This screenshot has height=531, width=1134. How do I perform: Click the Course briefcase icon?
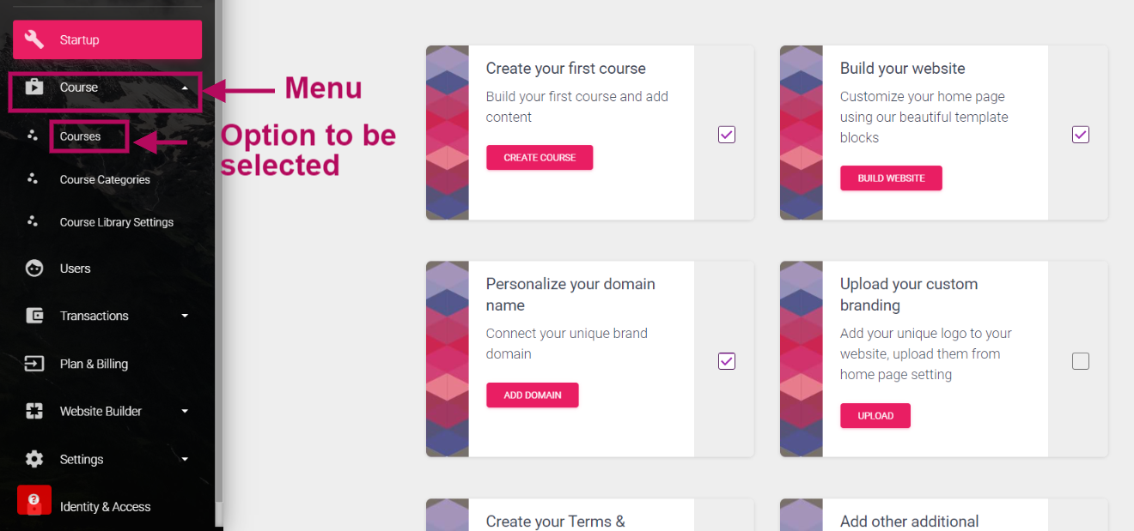tap(34, 87)
